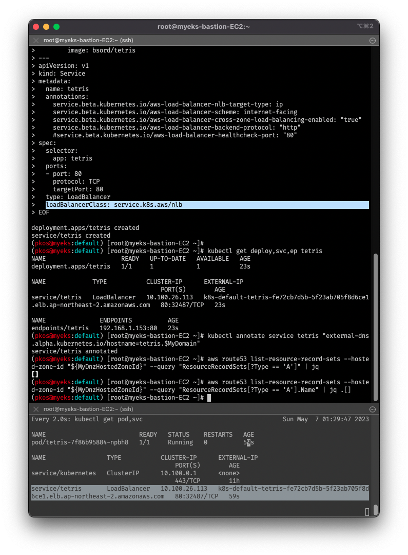Click the terminal cursor at the last prompt
Image resolution: width=408 pixels, height=555 pixels.
209,398
